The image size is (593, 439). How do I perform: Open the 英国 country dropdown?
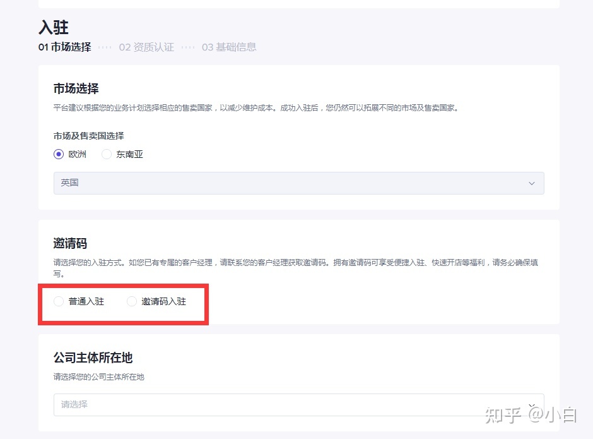coord(299,183)
